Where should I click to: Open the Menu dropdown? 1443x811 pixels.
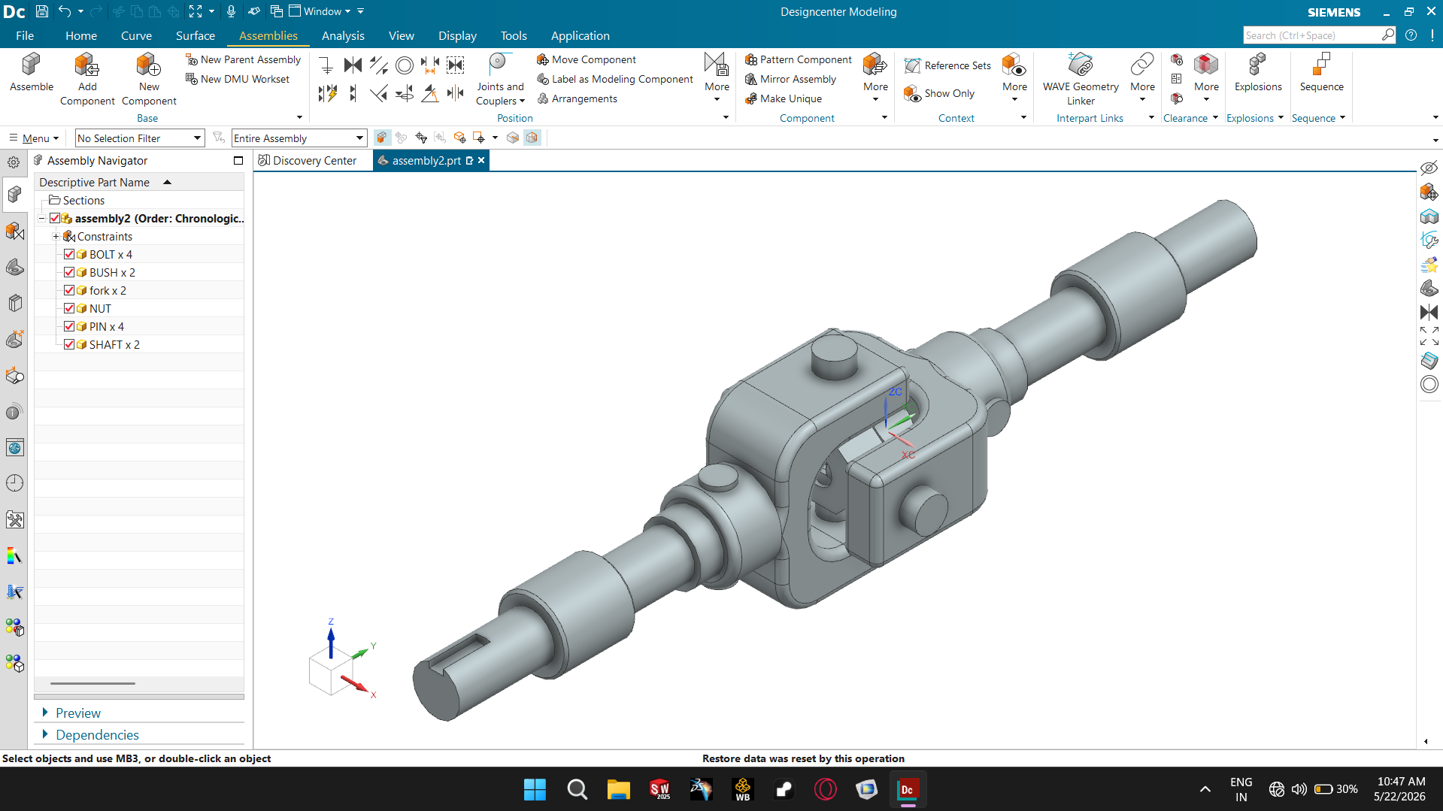tap(34, 138)
